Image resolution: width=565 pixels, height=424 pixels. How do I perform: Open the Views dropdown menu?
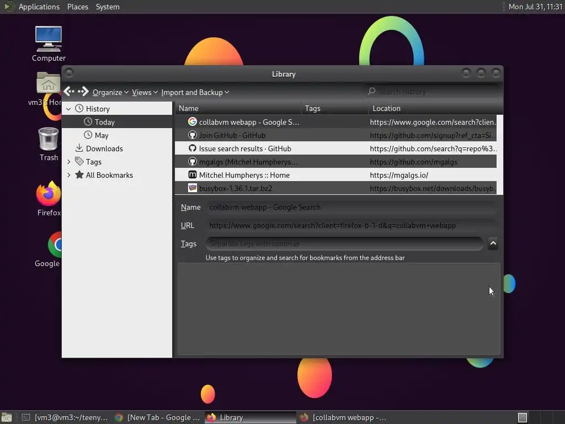tap(145, 92)
